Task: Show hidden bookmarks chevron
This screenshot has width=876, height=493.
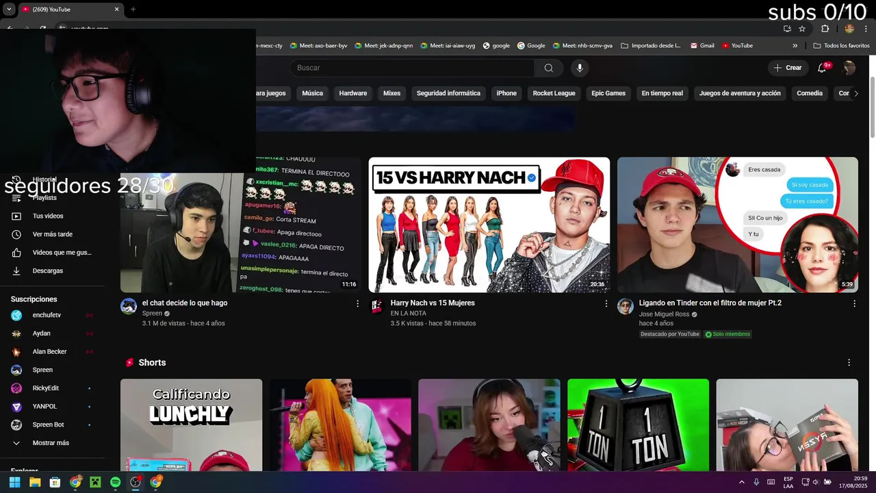Action: tap(795, 46)
